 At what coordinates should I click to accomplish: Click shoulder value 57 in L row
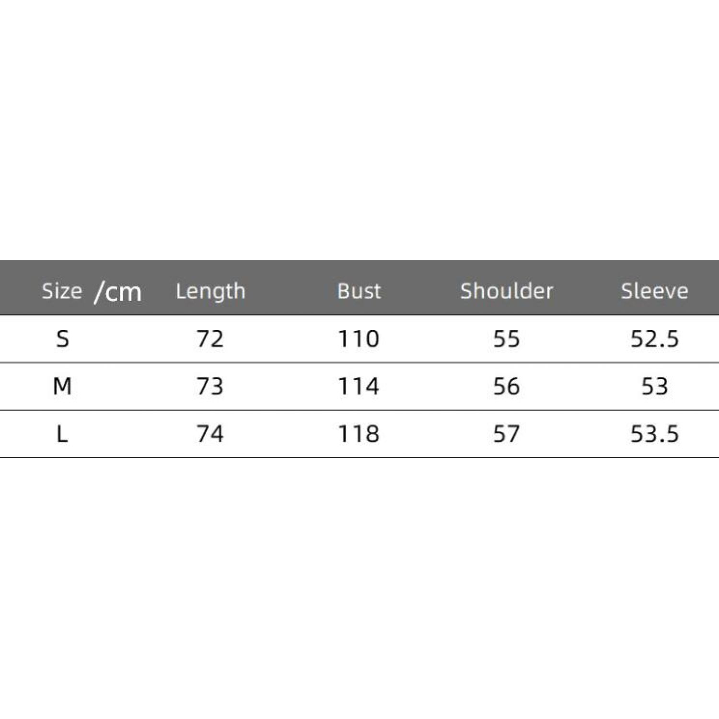click(506, 434)
